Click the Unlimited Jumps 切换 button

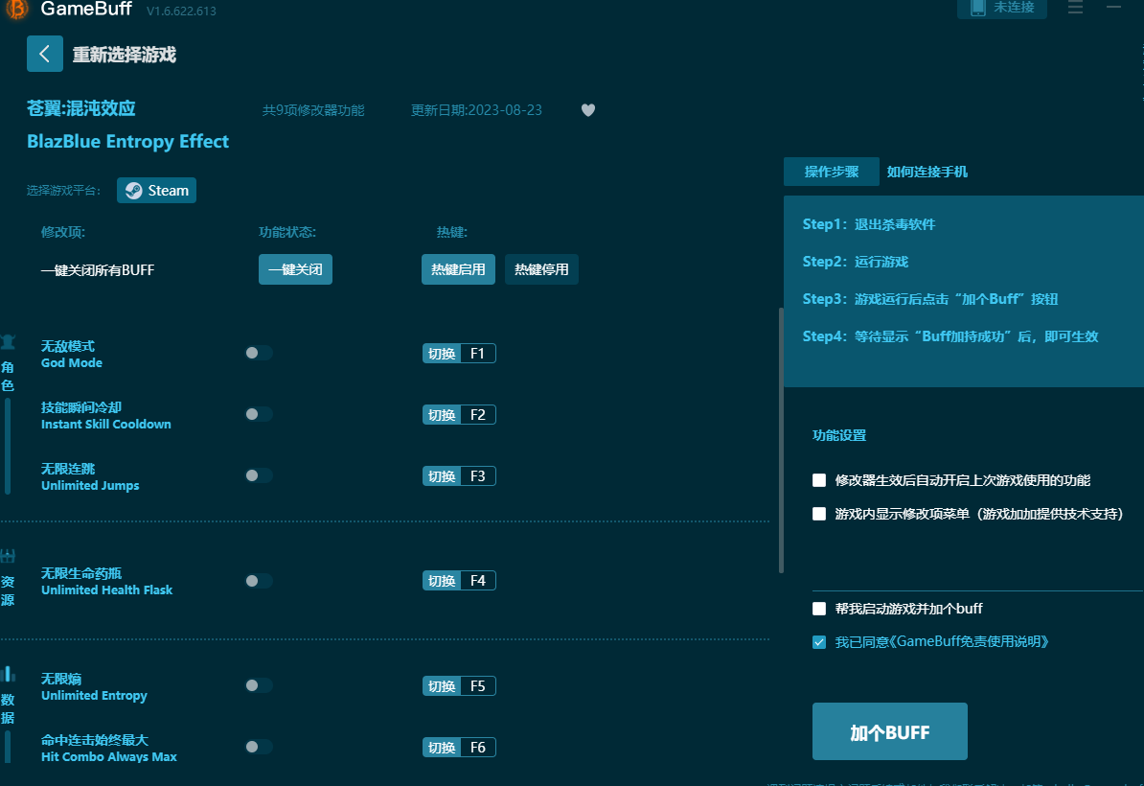pyautogui.click(x=442, y=475)
